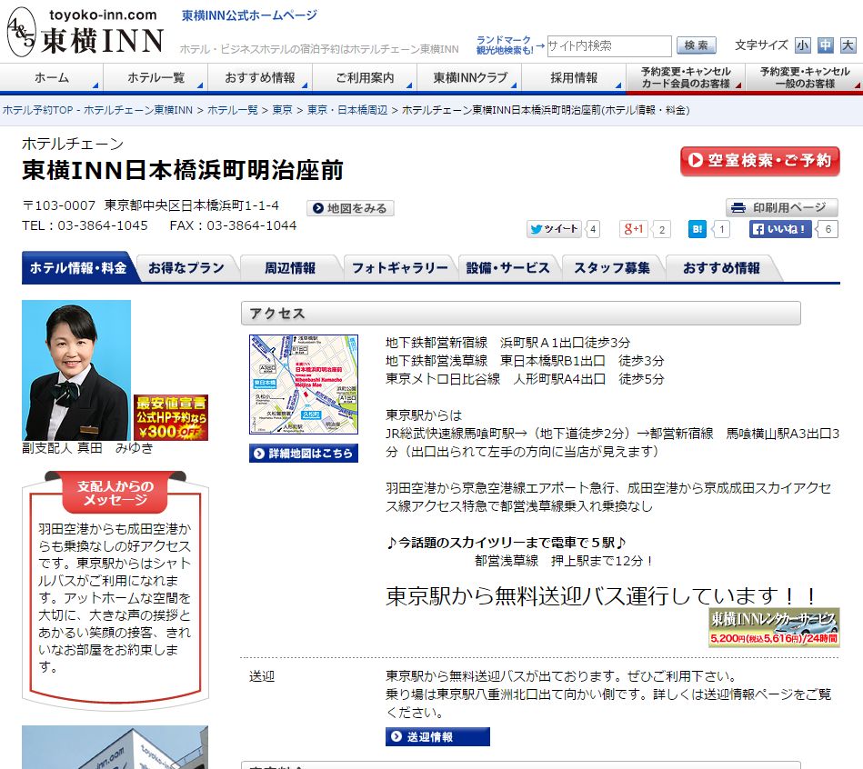Click the 最安値宣言 ¥300 OFF banner
Viewport: 863px width, 769px height.
click(x=171, y=417)
